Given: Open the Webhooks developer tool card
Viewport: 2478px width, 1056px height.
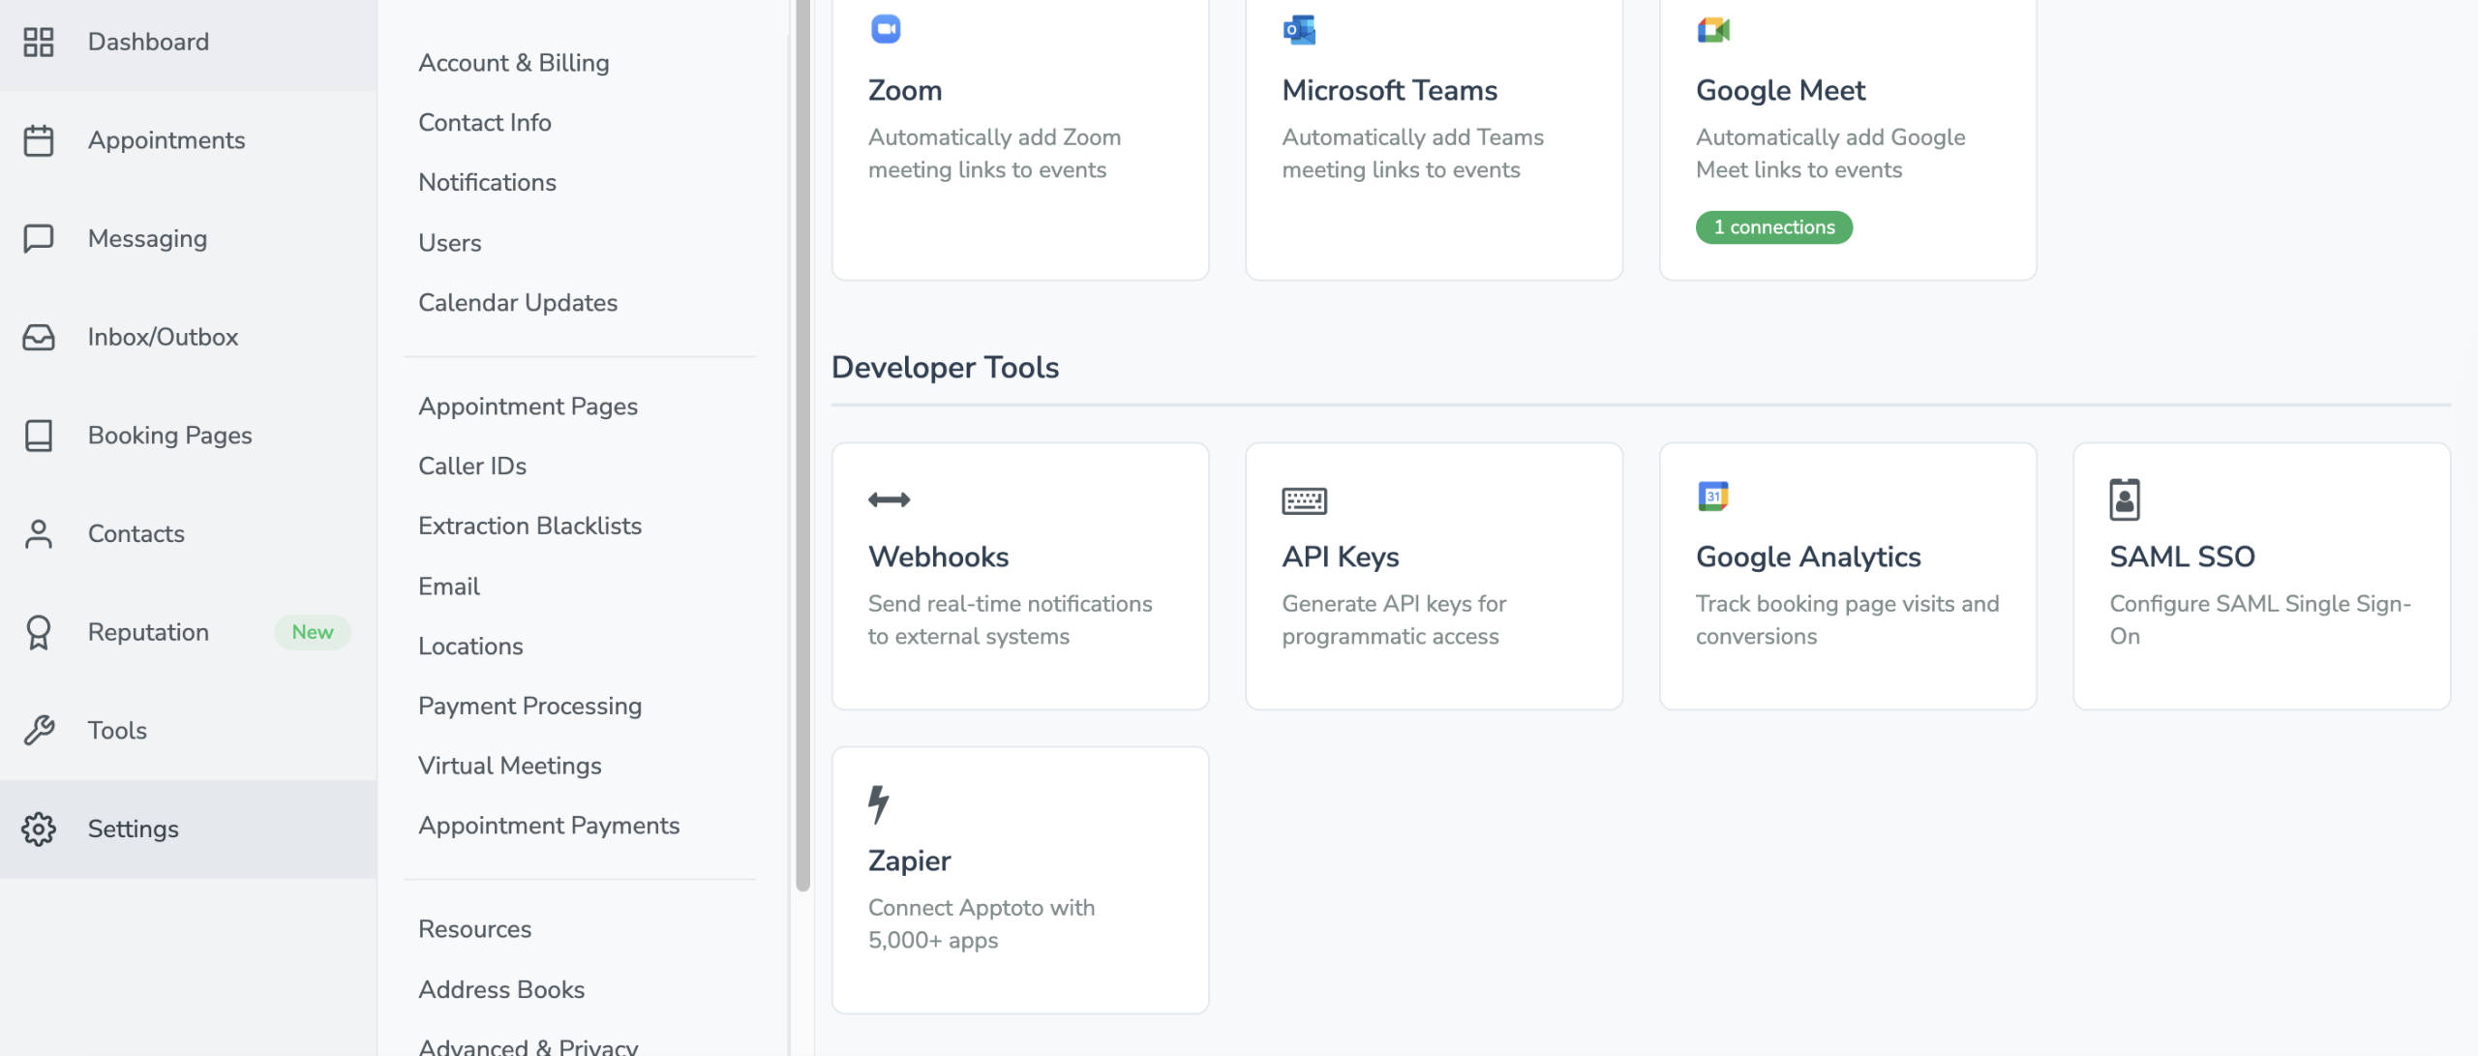Looking at the screenshot, I should pyautogui.click(x=1019, y=576).
